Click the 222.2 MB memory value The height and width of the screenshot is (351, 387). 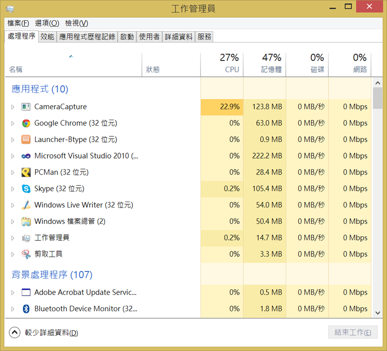pyautogui.click(x=267, y=156)
